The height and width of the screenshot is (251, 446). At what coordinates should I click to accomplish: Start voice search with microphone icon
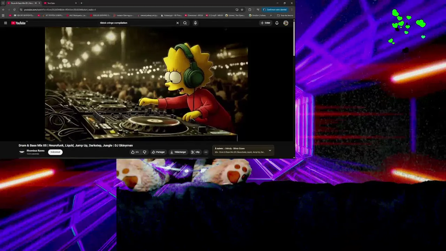195,23
